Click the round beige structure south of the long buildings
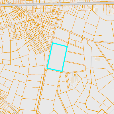This screenshot has height=114, width=114. click(72, 86)
